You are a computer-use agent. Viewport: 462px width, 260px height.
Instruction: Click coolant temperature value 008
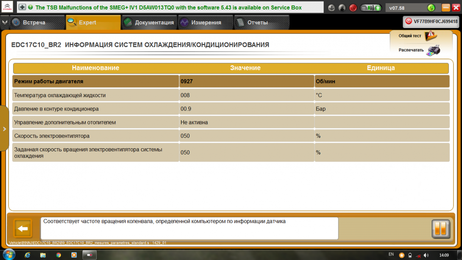point(185,95)
